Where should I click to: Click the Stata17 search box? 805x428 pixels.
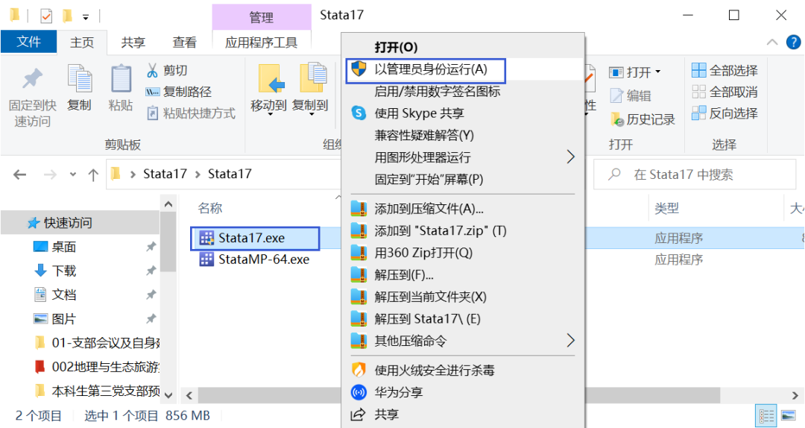pos(695,174)
